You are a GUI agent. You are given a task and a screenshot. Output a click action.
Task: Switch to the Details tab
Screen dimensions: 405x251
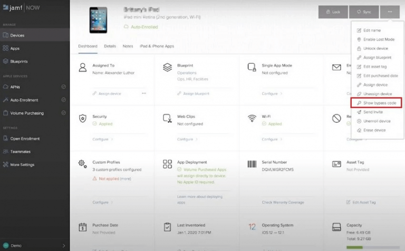110,46
